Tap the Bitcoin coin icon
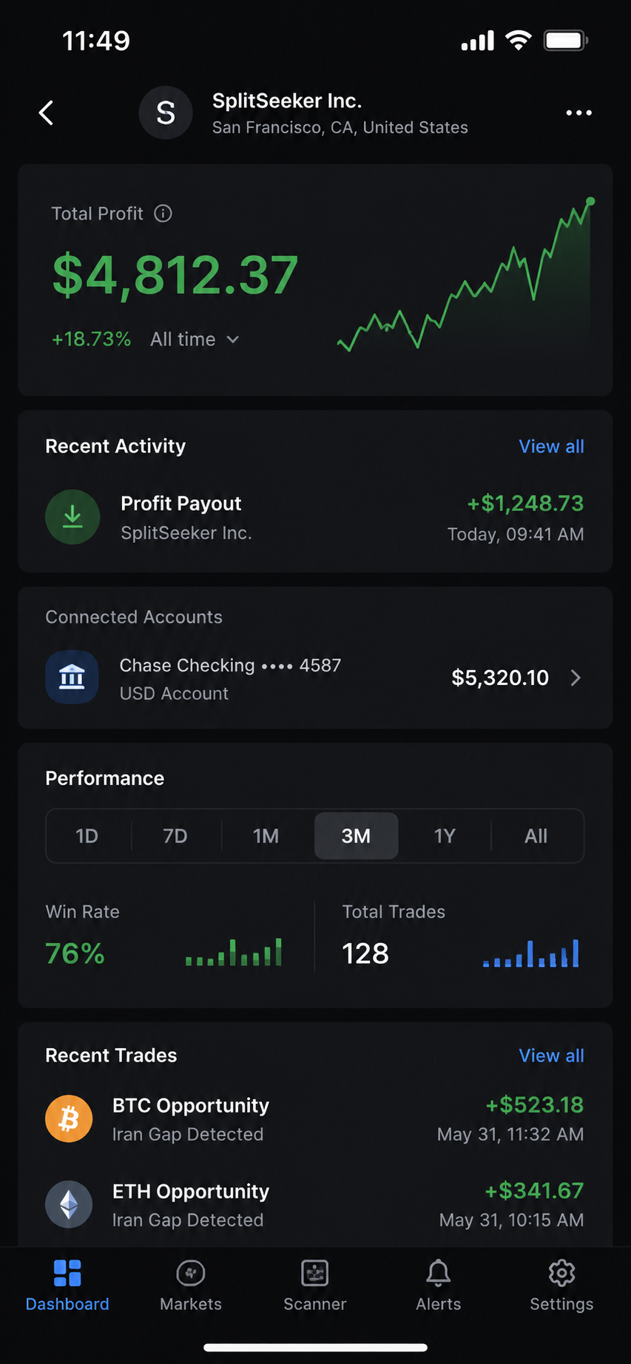This screenshot has height=1364, width=631. [69, 1118]
